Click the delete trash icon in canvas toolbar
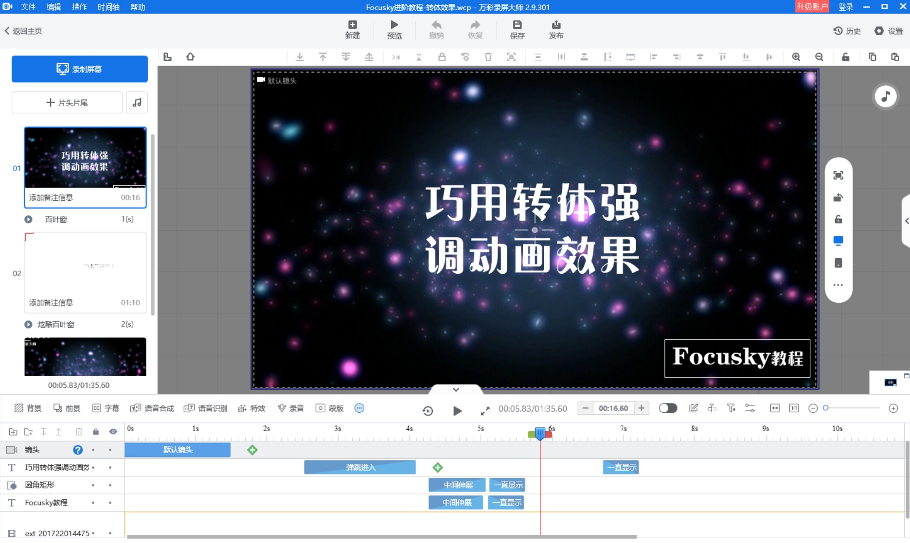Image resolution: width=910 pixels, height=543 pixels. (x=488, y=57)
